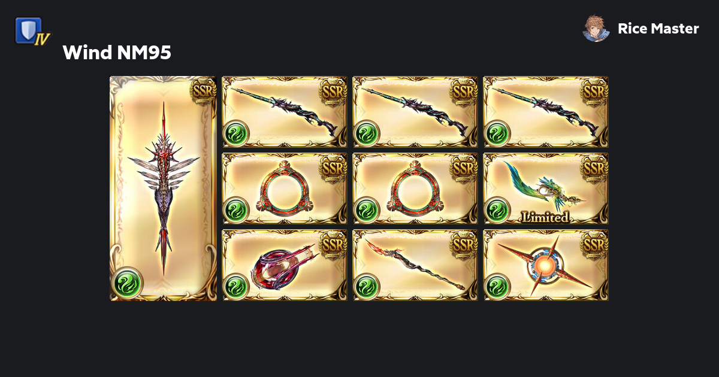Viewport: 719px width, 377px height.
Task: Open the Rice Master avatar picture
Action: coord(596,28)
